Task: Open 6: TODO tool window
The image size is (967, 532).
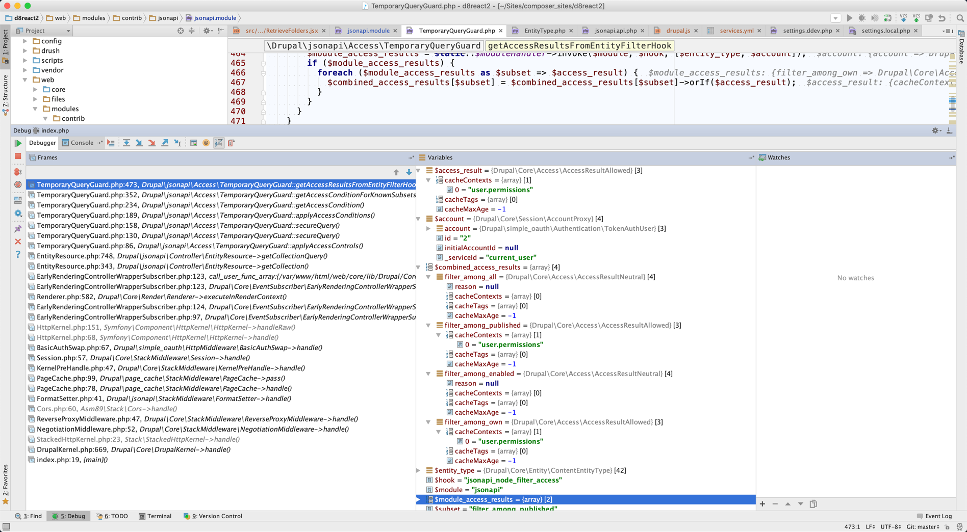Action: pos(113,516)
